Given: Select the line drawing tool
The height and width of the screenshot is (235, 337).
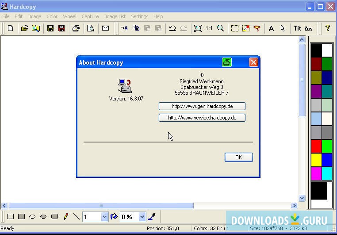Looking at the screenshot, I should tap(77, 216).
